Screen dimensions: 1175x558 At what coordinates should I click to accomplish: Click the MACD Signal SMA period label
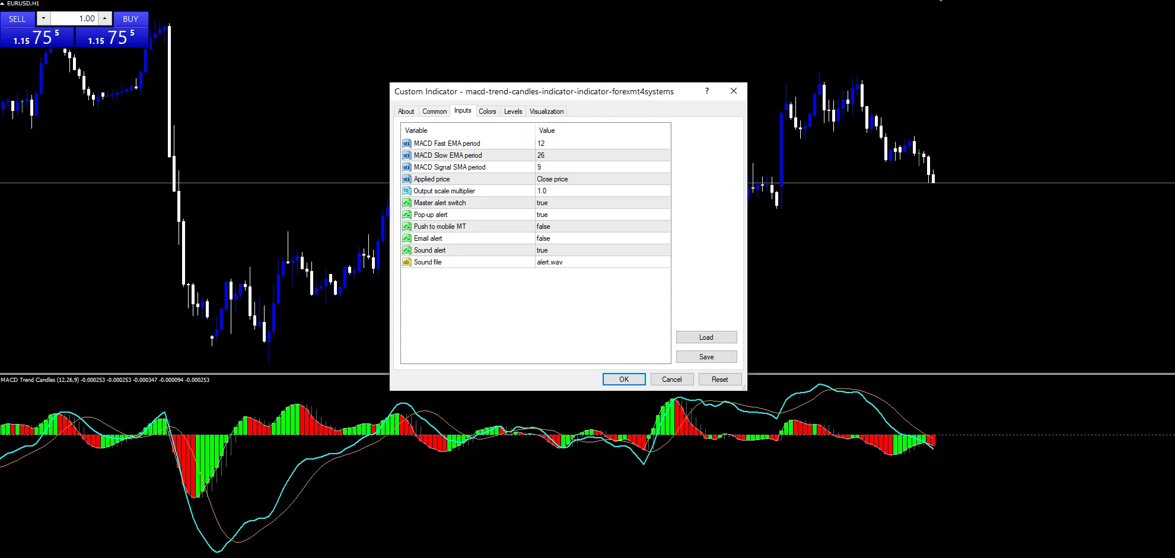point(450,167)
